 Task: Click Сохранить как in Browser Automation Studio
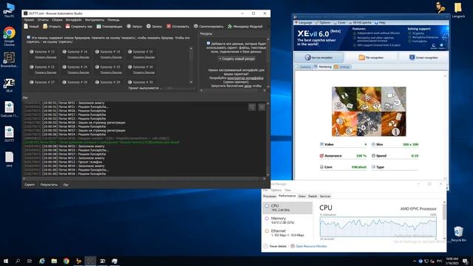(79, 27)
